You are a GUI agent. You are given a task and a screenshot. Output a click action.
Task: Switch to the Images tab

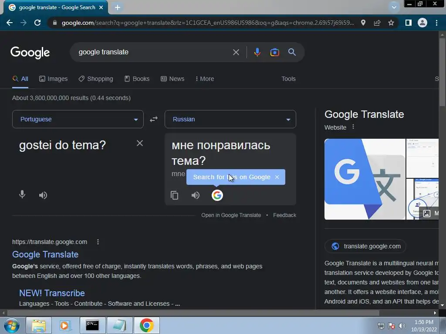click(x=54, y=79)
